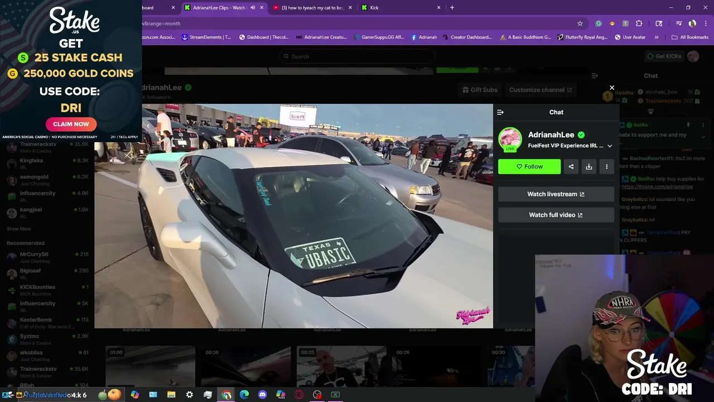
Task: Open AdrianahLee's avatar in clip popup
Action: tap(510, 140)
